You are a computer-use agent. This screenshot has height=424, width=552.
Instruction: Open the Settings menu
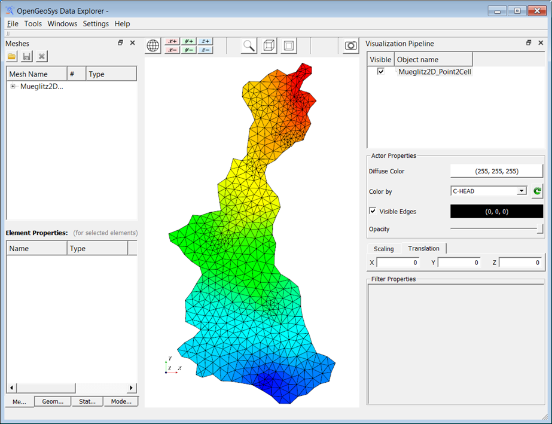pyautogui.click(x=96, y=24)
